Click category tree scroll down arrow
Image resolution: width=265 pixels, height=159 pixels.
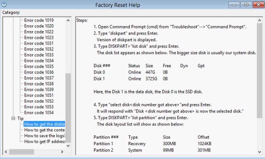click(x=68, y=146)
